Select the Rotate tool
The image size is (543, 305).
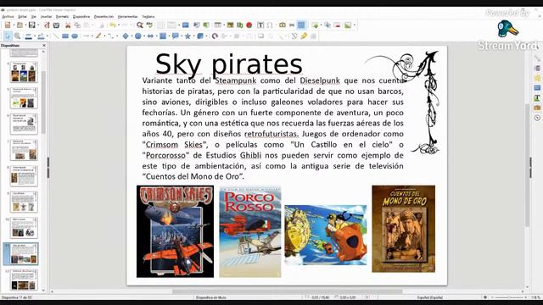pos(215,36)
